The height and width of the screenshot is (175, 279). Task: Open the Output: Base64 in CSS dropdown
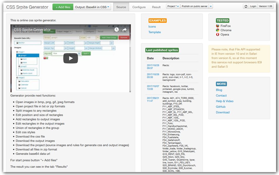pos(92,7)
